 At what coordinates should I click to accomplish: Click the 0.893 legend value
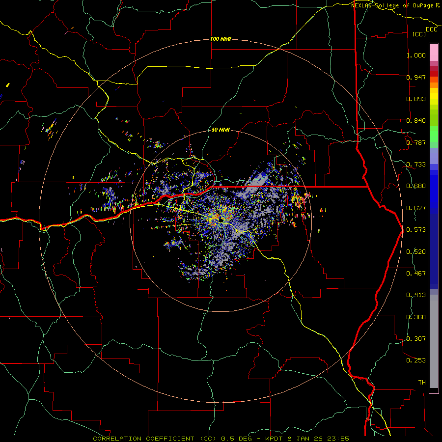pos(416,99)
